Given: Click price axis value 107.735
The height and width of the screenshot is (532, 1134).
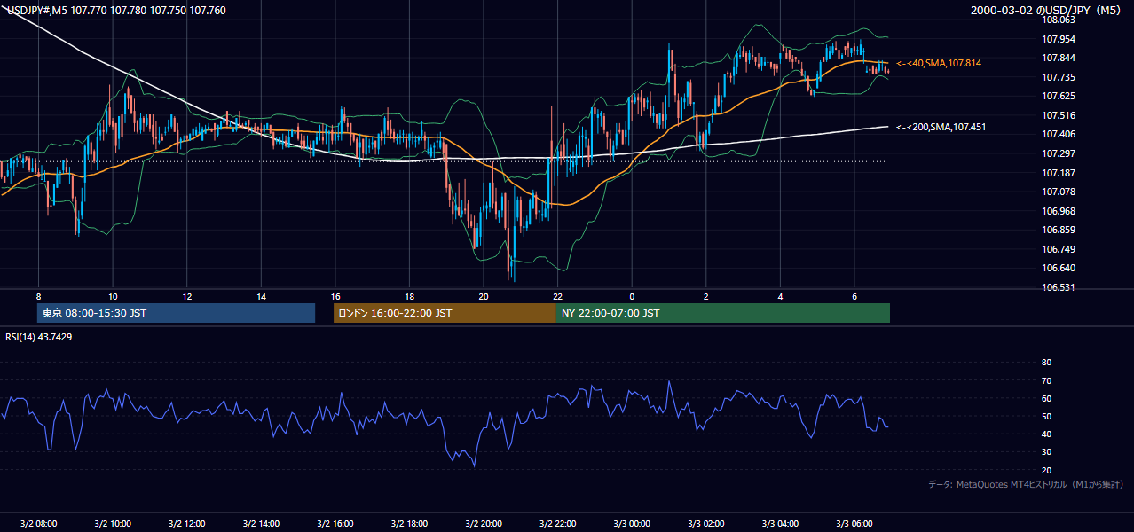Looking at the screenshot, I should click(x=1059, y=77).
